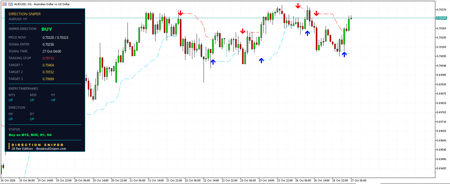Click the 0.70150 price axis label
Viewport: 450px width, 184px height.
pyautogui.click(x=441, y=47)
